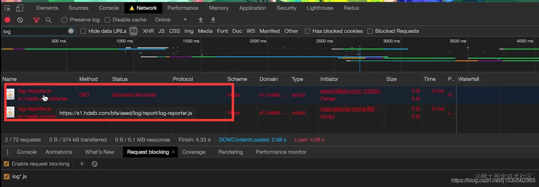Check Blocked Requests filter
Screen dimensions: 539x187
click(370, 31)
